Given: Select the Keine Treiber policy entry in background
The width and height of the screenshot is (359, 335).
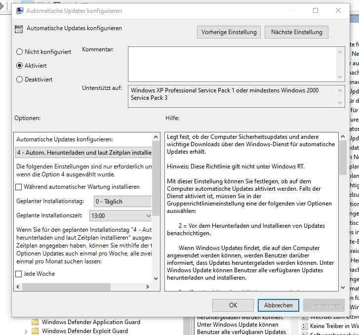Looking at the screenshot, I should tap(334, 326).
